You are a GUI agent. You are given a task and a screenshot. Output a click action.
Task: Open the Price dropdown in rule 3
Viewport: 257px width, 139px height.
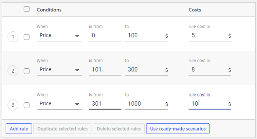click(59, 104)
